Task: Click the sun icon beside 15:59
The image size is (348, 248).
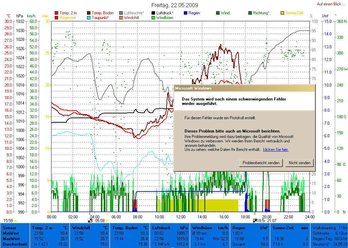Action: pos(16,221)
